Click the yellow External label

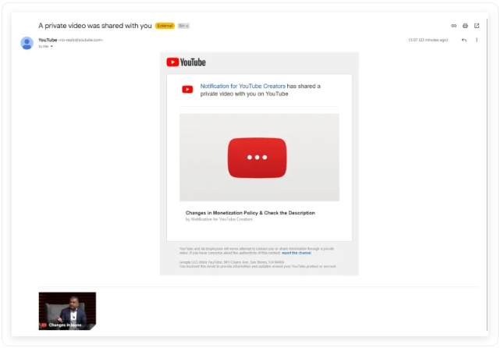[x=165, y=26]
